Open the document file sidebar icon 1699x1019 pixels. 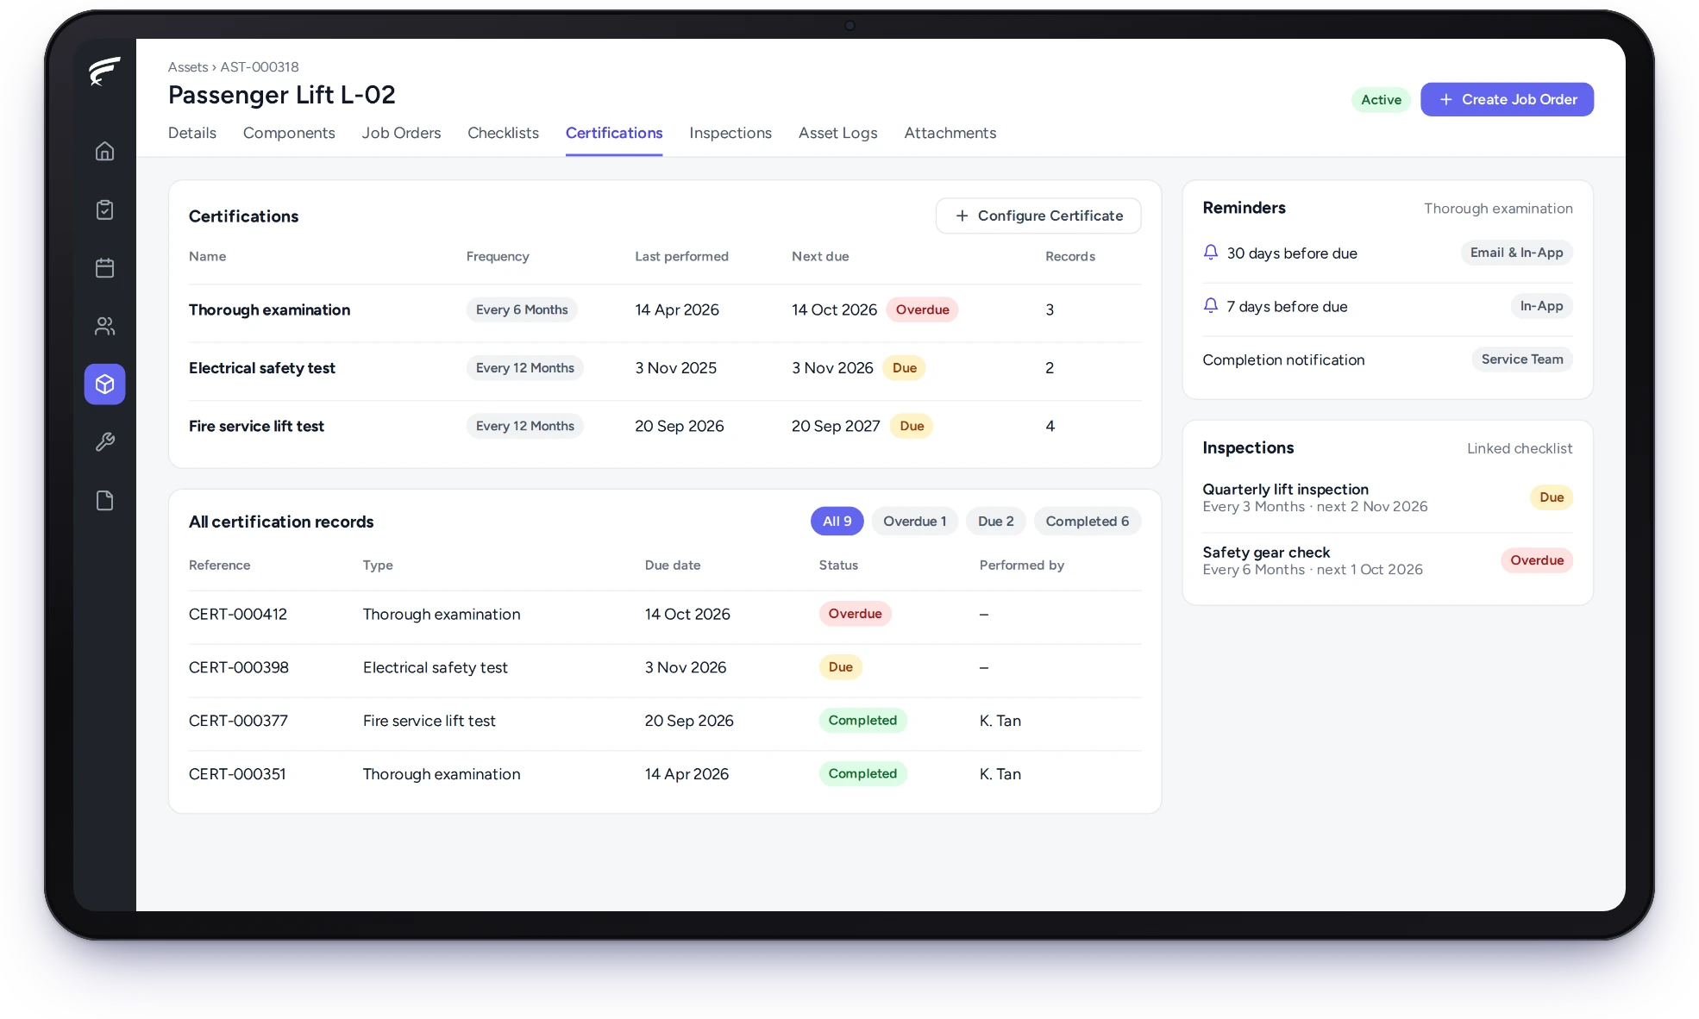click(104, 501)
